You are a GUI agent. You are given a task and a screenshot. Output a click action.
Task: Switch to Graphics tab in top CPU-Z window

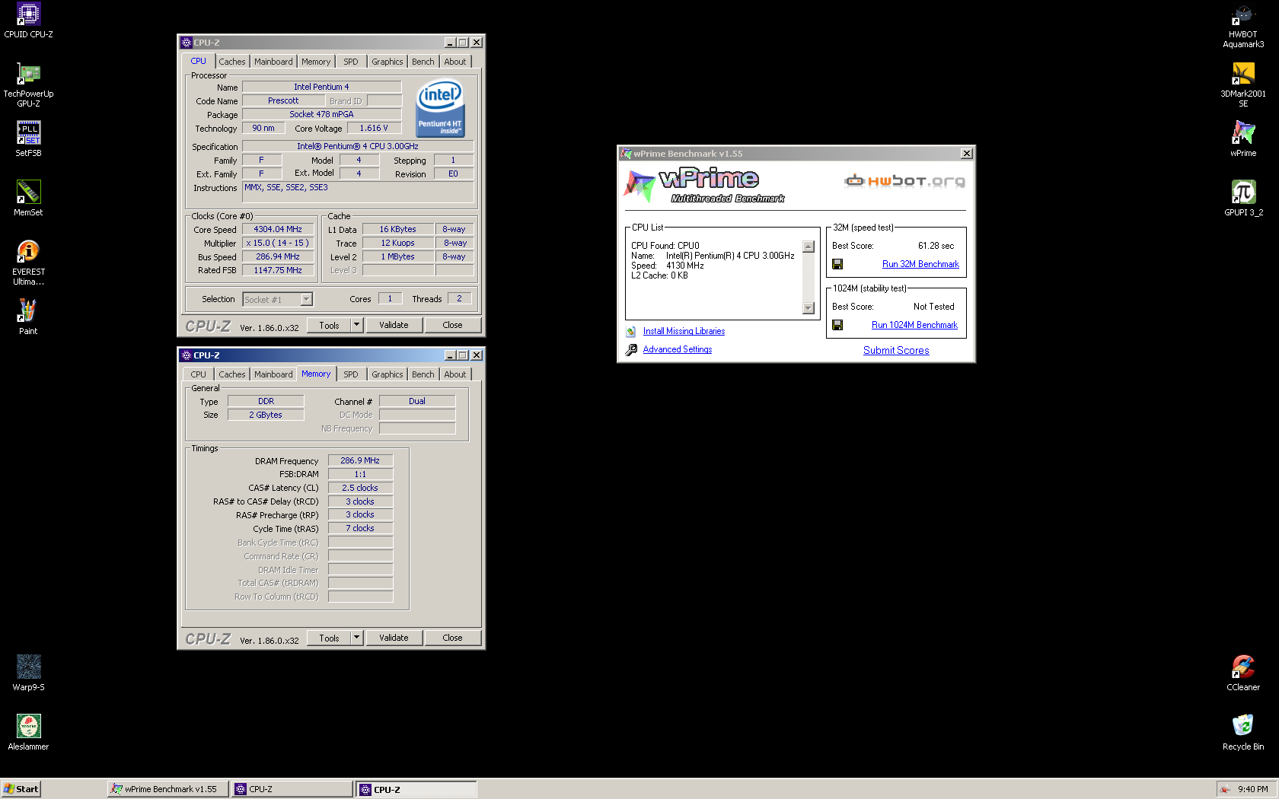[x=388, y=62]
